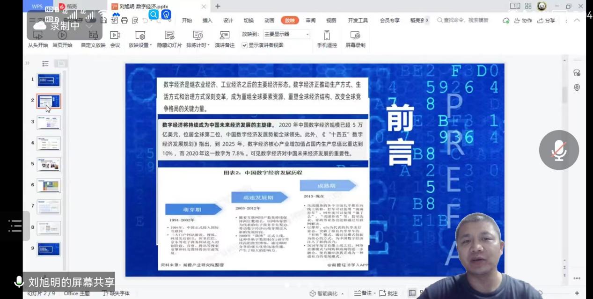593x299 pixels.
Task: Open the 动画 (Animation) ribbon tab
Action: coord(269,21)
